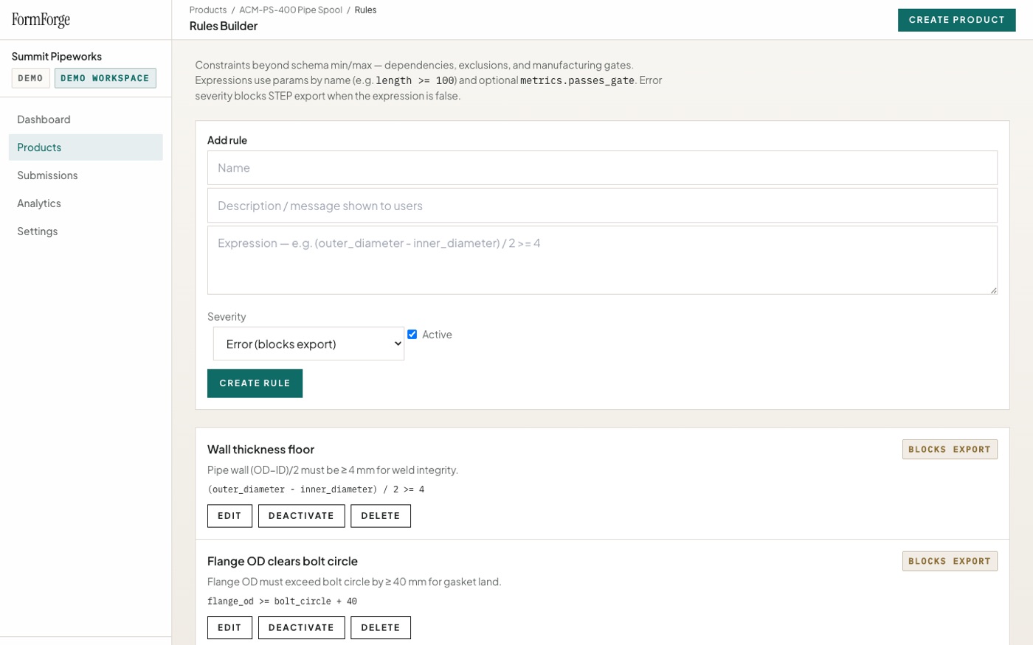Delete the Flange OD bolt circle rule
The image size is (1033, 645).
381,628
